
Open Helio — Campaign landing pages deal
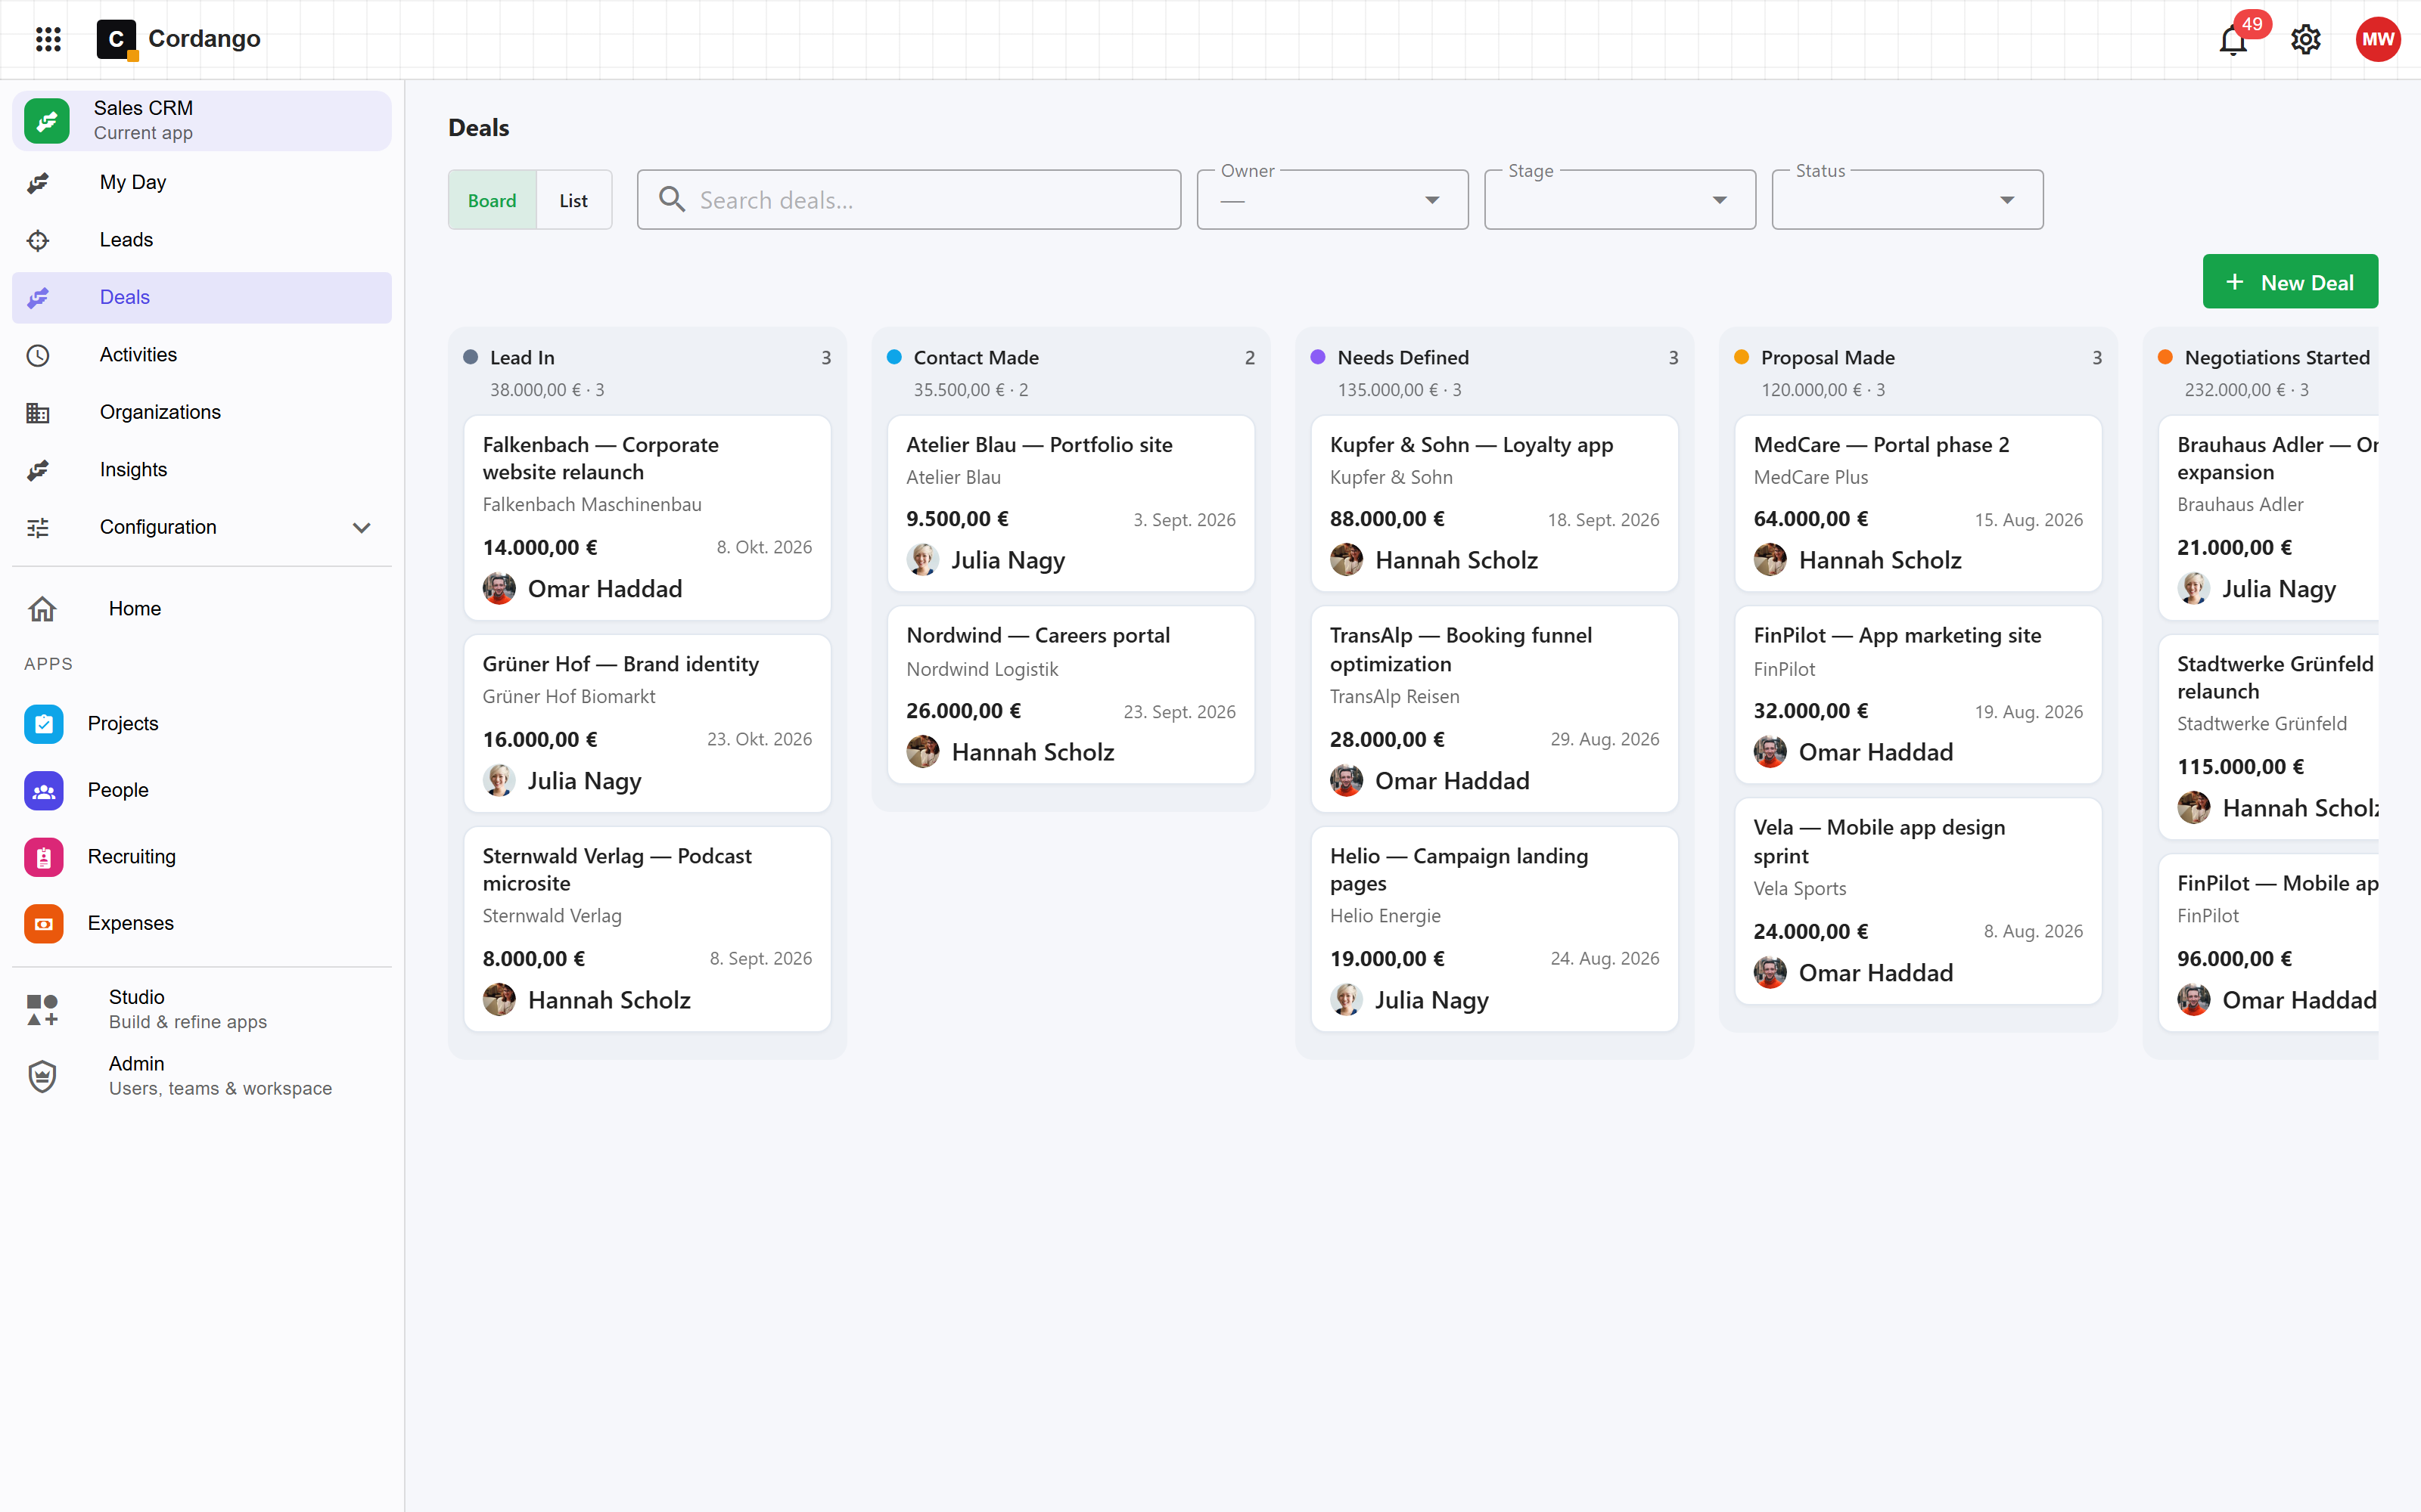[1493, 929]
